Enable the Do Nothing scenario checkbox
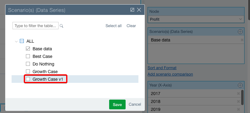This screenshot has height=113, width=250. (28, 64)
